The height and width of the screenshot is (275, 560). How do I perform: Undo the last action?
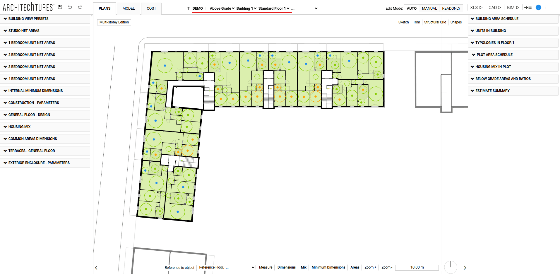[70, 7]
